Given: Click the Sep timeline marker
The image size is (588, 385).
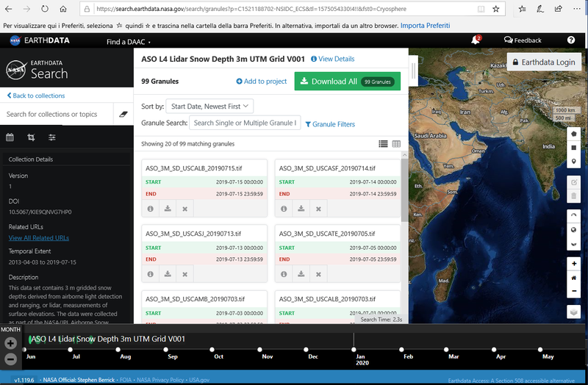Looking at the screenshot, I should [x=166, y=350].
